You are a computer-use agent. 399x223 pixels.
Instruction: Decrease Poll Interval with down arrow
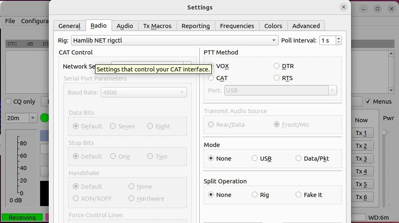click(x=339, y=43)
